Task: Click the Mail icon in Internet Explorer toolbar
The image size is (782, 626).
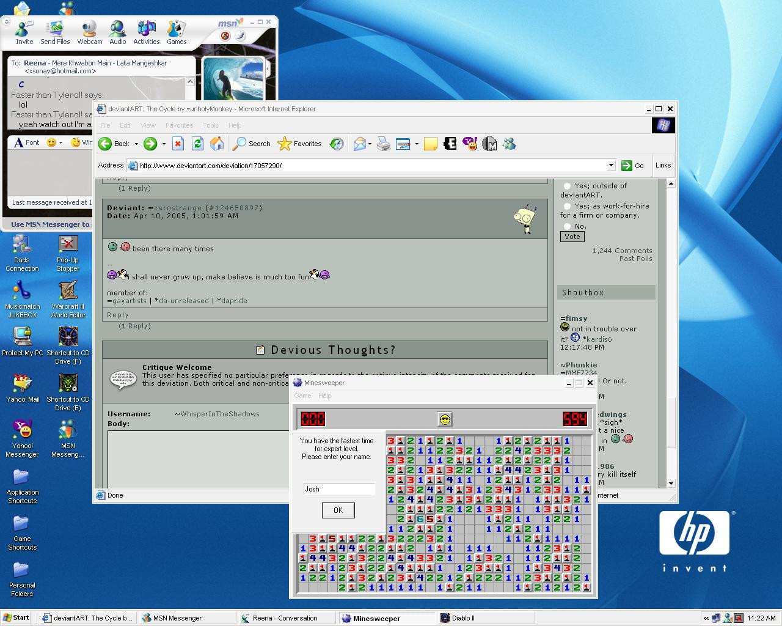Action: [360, 144]
